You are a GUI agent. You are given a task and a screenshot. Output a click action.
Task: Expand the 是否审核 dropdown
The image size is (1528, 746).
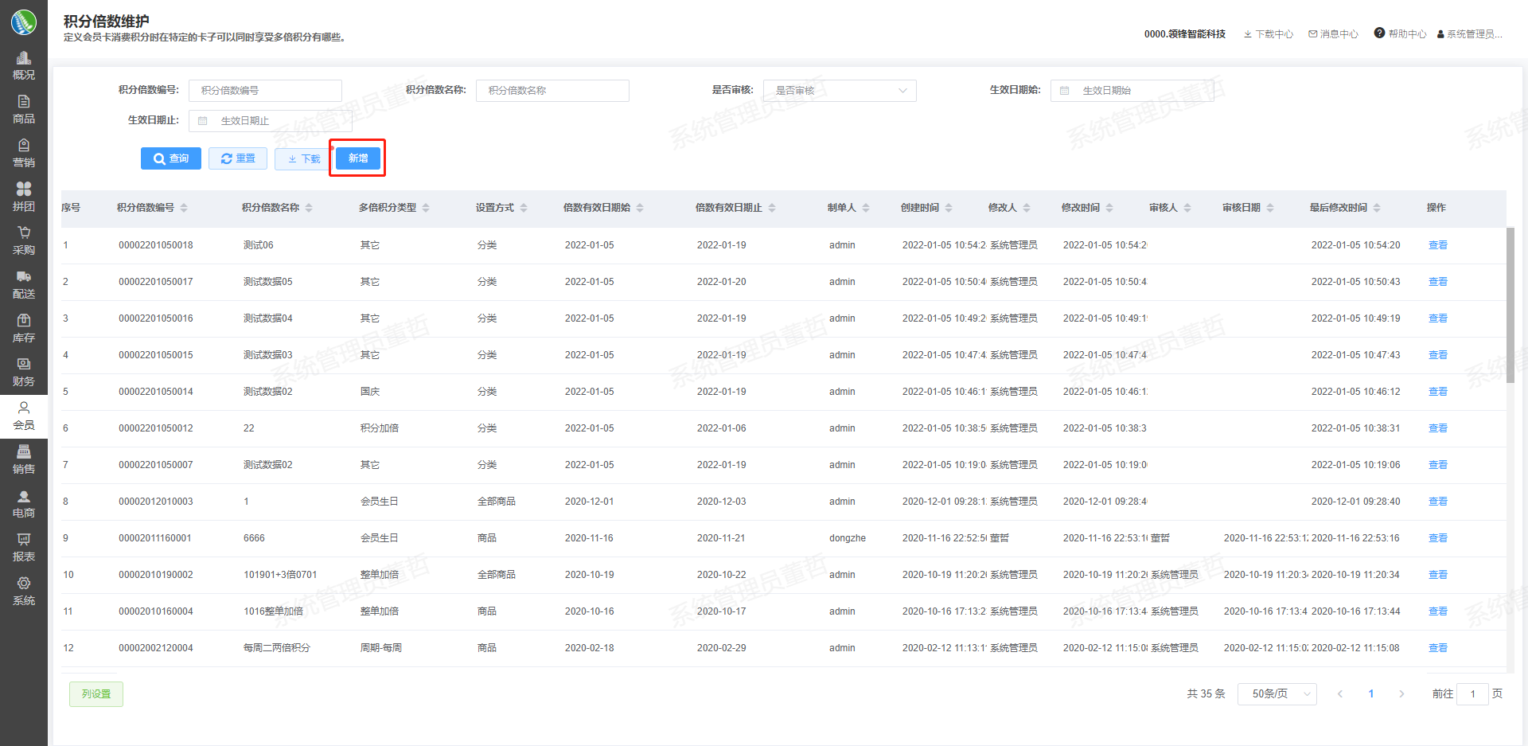point(839,91)
